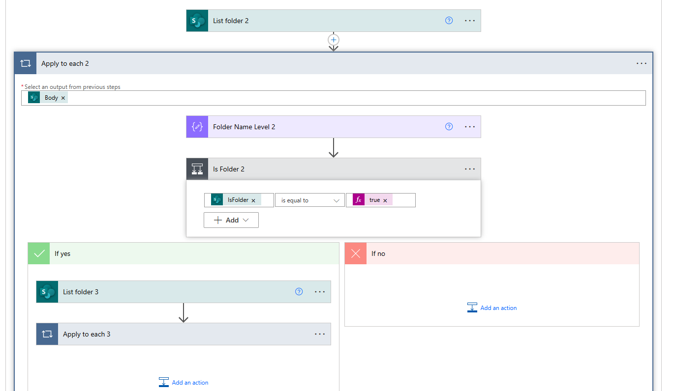Insert a new step after List folder 2

coord(334,40)
